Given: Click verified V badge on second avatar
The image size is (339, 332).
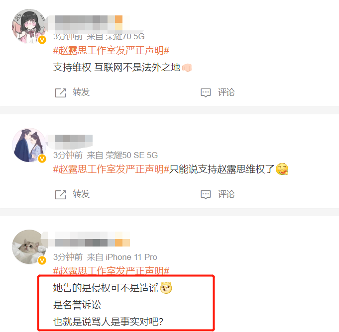Looking at the screenshot, I should point(42,159).
